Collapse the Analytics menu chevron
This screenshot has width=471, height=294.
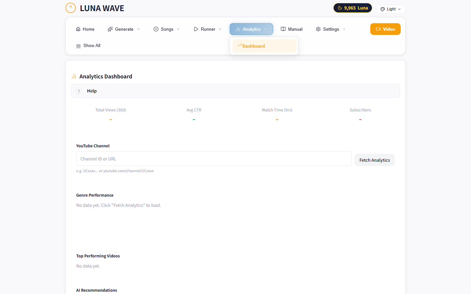[x=266, y=29]
